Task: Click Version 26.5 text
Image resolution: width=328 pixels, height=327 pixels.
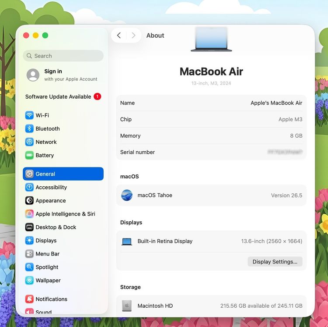Action: pyautogui.click(x=286, y=195)
